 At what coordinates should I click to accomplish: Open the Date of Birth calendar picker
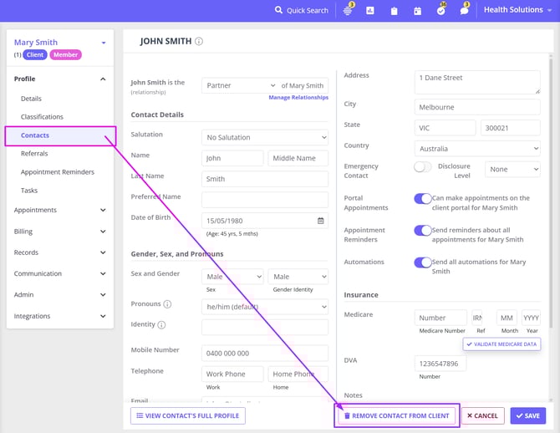(x=320, y=221)
